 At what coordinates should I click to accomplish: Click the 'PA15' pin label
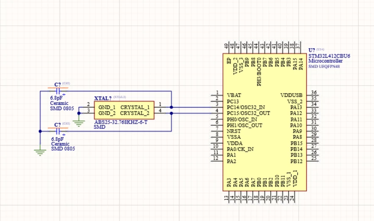[295, 64]
